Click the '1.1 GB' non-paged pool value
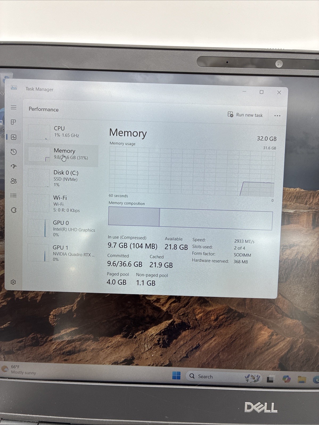 click(146, 283)
